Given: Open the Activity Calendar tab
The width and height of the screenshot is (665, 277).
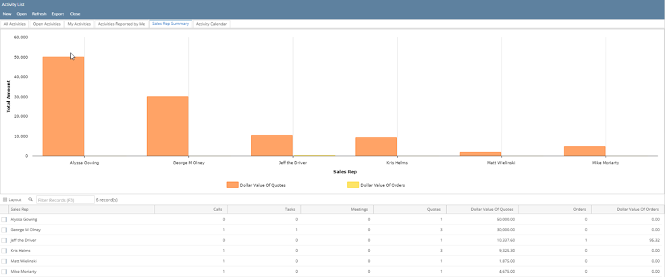Looking at the screenshot, I should click(211, 24).
